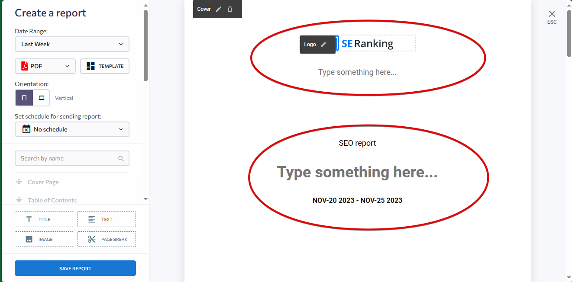This screenshot has width=572, height=282.
Task: Add a Title block
Action: click(x=44, y=219)
